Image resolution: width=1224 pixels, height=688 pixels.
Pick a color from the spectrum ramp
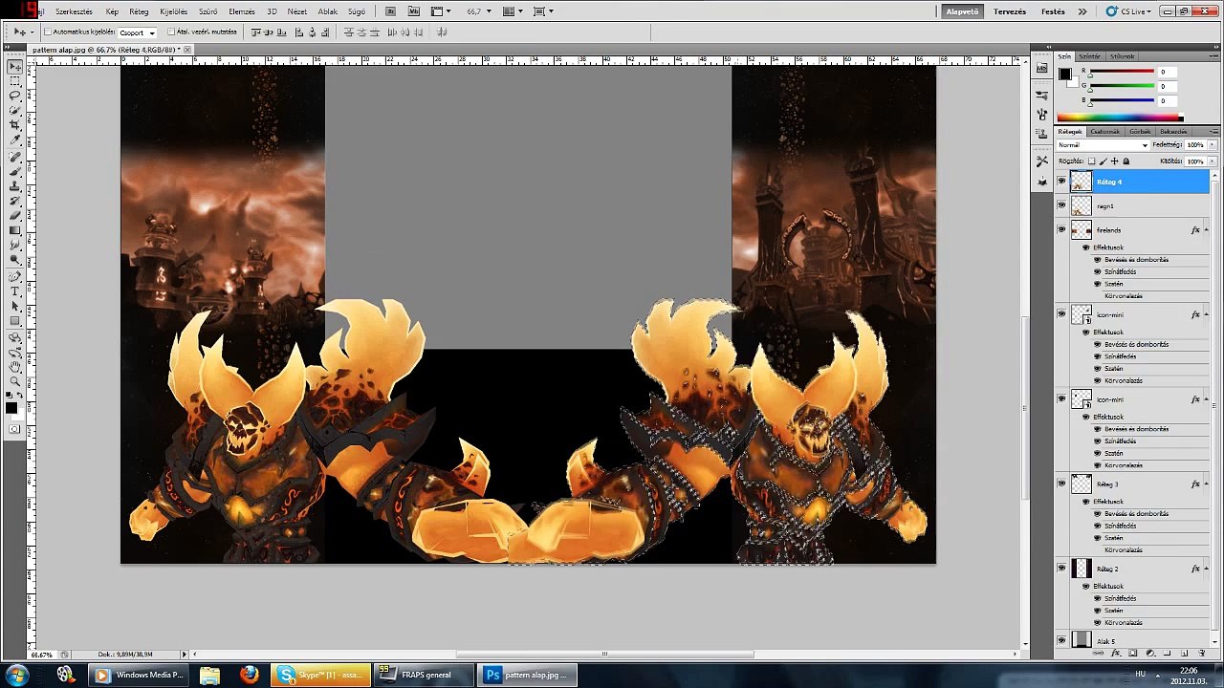click(1119, 118)
